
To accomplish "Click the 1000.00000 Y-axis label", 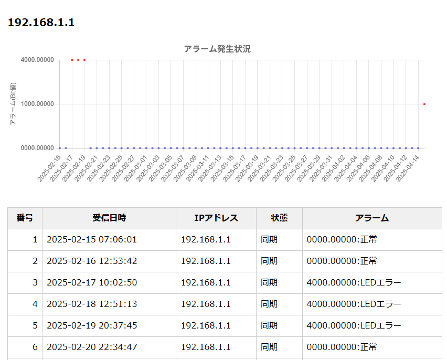I will pos(37,104).
